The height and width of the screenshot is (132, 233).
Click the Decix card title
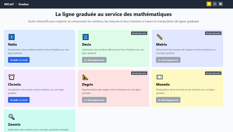click(86, 44)
